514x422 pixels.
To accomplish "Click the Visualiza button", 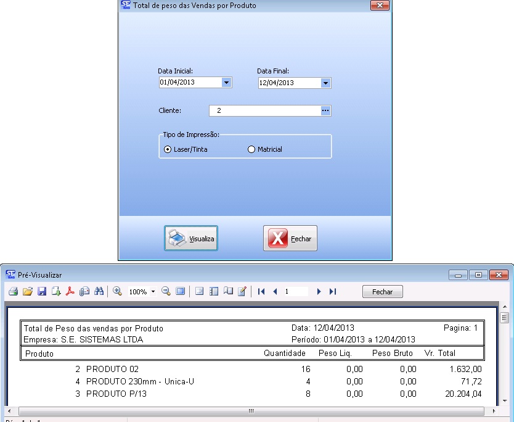I will [x=191, y=238].
